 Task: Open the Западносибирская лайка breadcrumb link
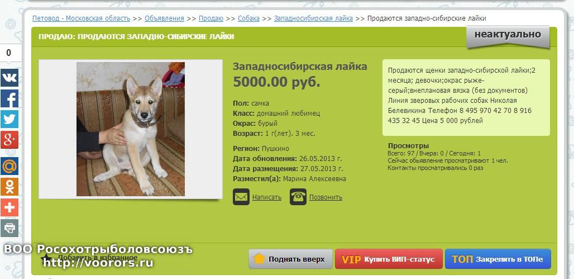click(x=313, y=18)
